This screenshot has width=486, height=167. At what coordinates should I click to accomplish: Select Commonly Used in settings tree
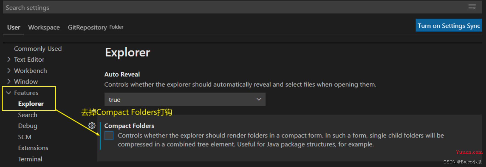(38, 48)
